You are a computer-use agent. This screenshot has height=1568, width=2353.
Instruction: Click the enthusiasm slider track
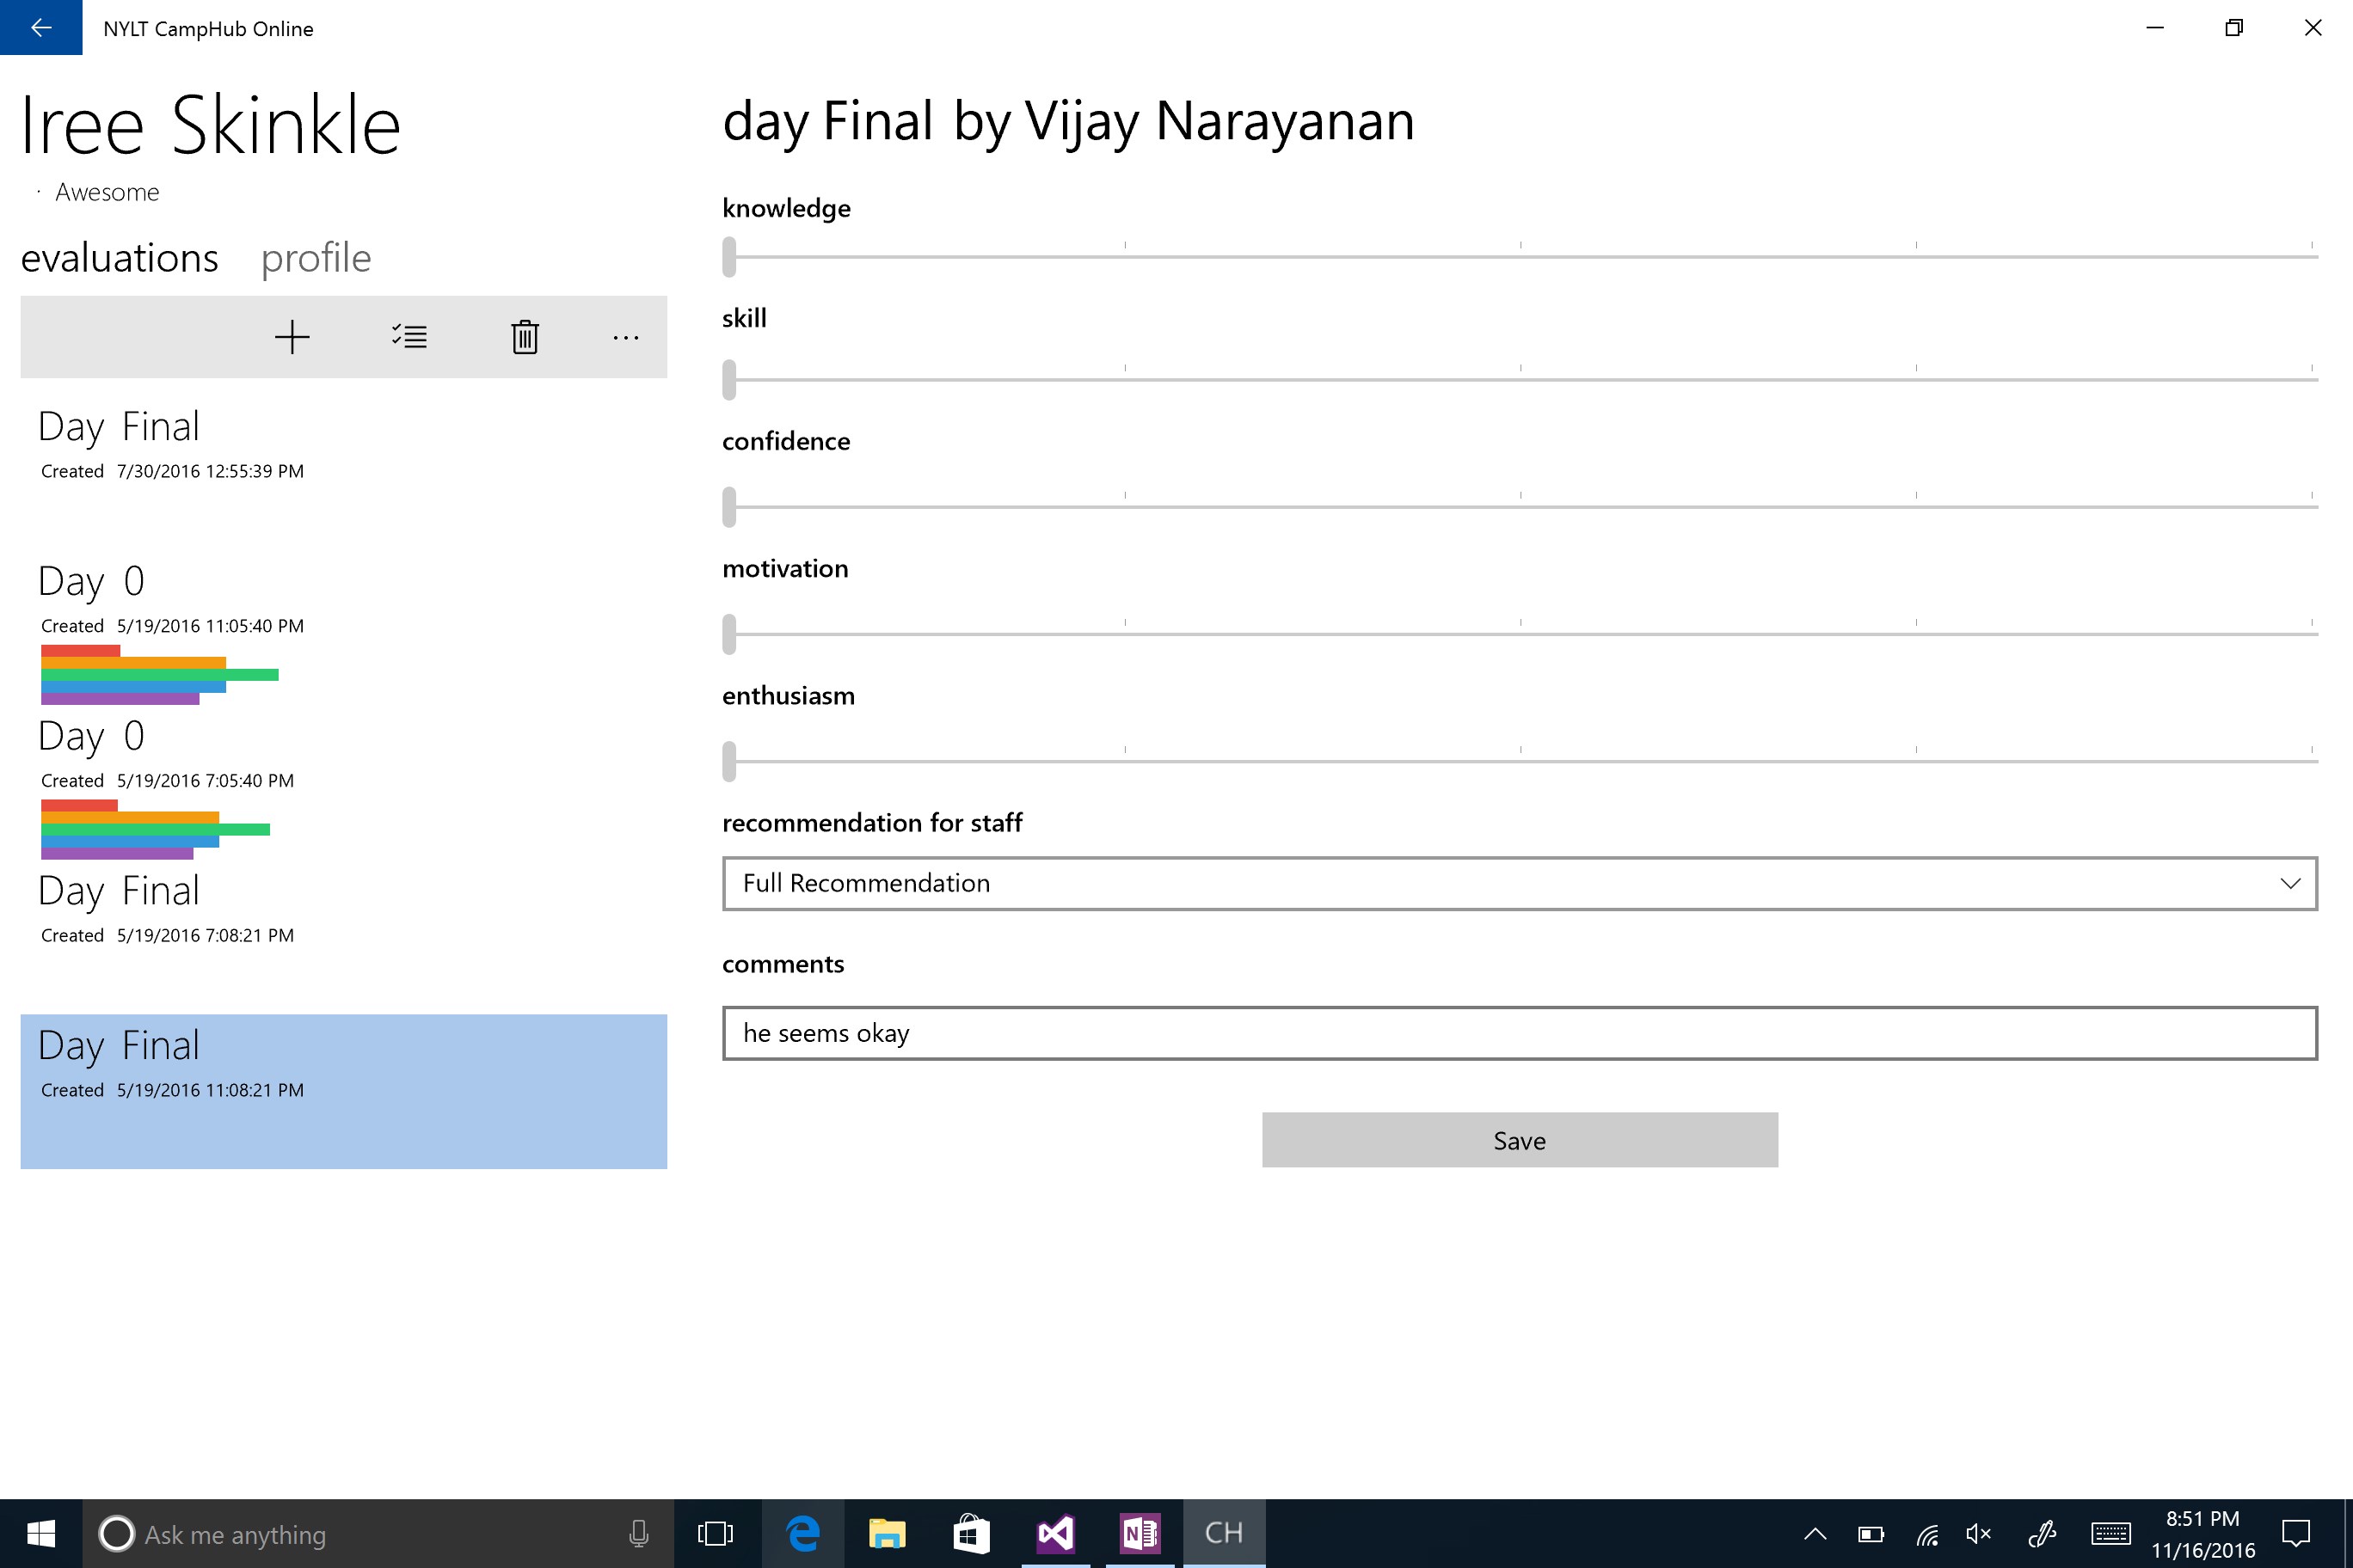(x=1521, y=762)
